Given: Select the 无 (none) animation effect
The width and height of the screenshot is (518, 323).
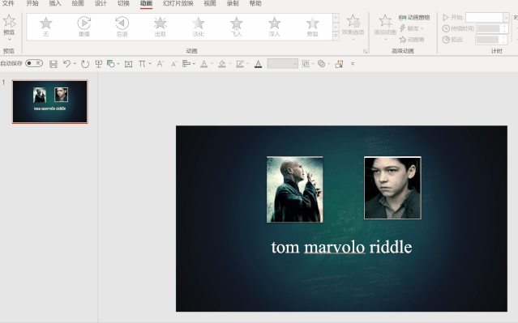Looking at the screenshot, I should pyautogui.click(x=45, y=27).
